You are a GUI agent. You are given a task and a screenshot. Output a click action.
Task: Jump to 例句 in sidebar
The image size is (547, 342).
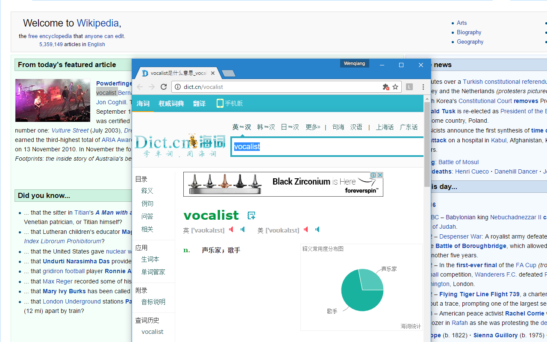coord(147,203)
